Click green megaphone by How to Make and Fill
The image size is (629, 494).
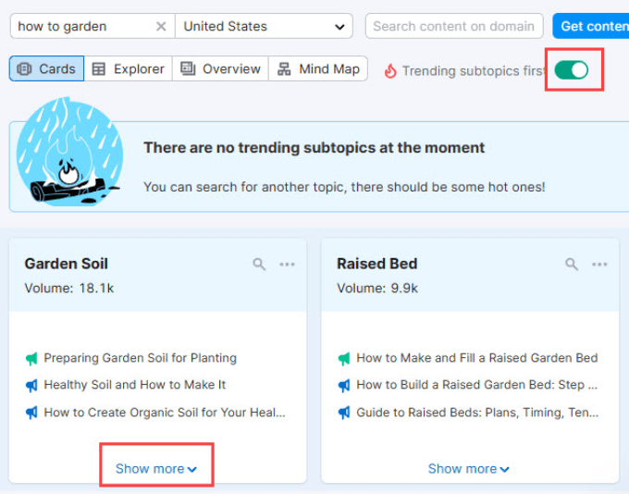pos(344,358)
